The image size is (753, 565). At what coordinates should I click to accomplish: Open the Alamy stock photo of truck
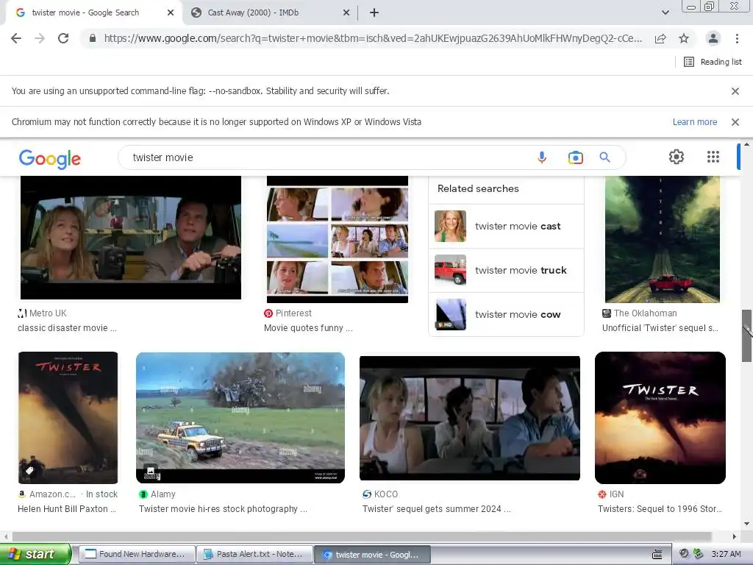240,418
